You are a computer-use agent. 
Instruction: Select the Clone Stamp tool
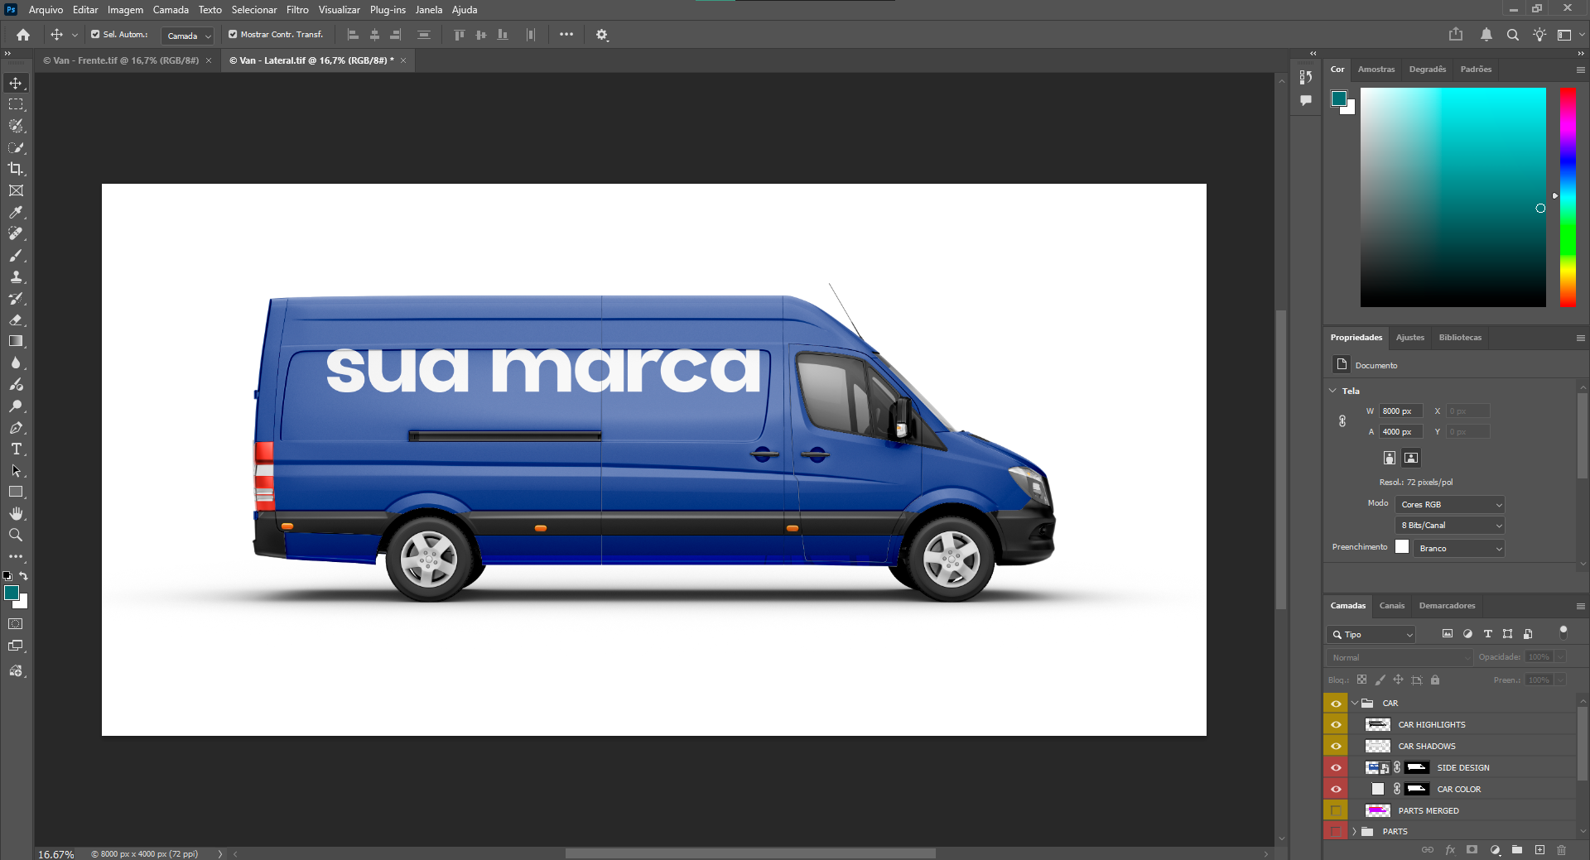(x=16, y=276)
